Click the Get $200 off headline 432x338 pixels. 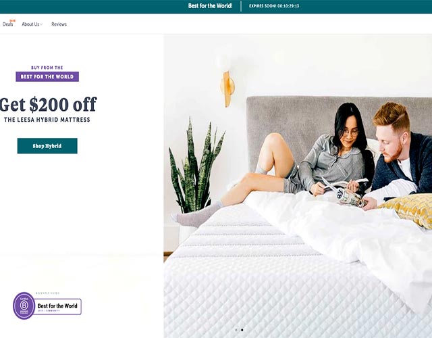tap(48, 105)
